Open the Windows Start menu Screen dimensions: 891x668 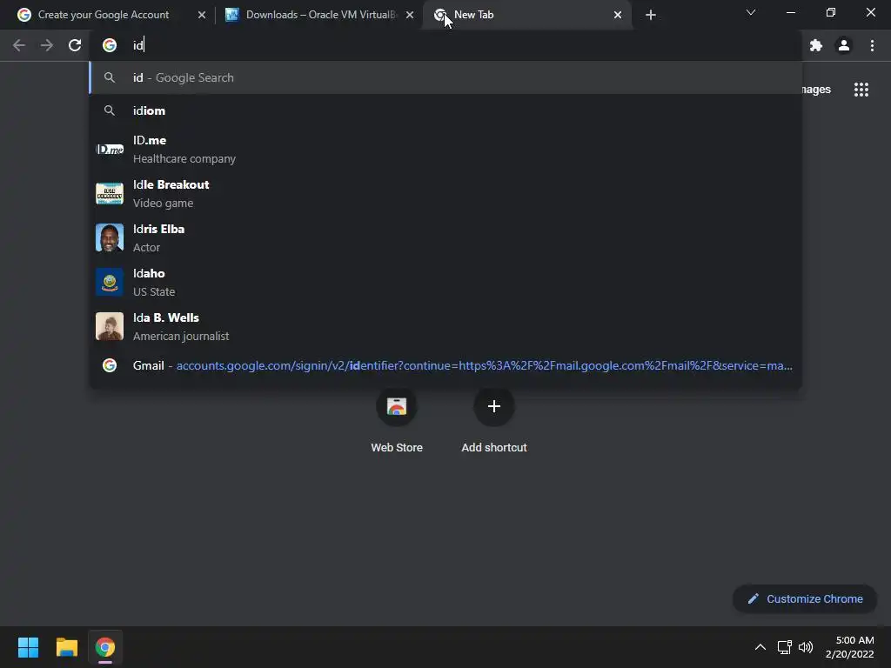point(28,647)
